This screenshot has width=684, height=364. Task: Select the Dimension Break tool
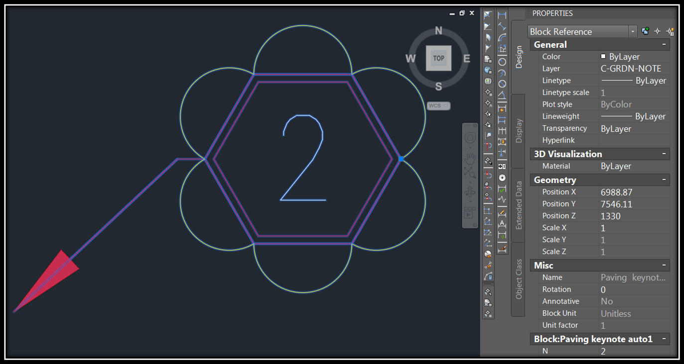[502, 152]
